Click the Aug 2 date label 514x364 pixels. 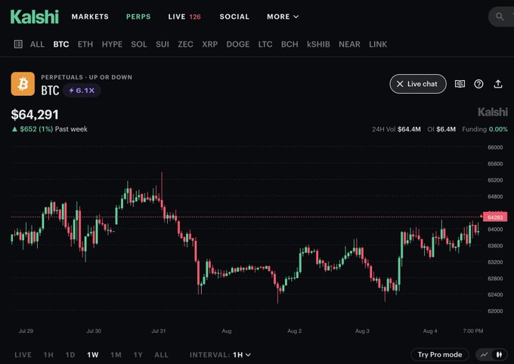tap(294, 331)
